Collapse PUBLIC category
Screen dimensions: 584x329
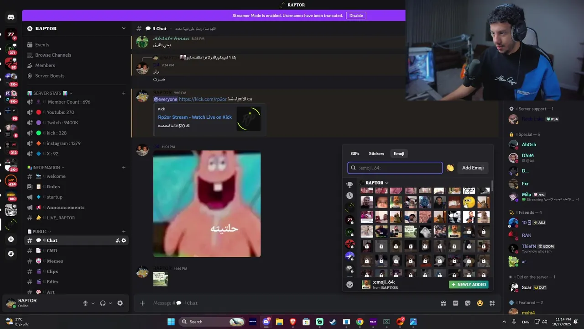click(x=39, y=232)
